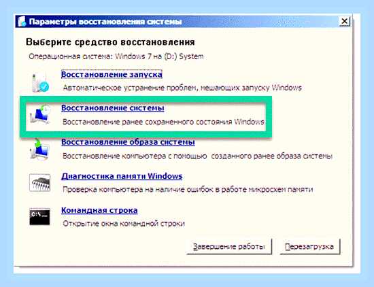Open the Восстановление системы link
374x287 pixels.
113,108
